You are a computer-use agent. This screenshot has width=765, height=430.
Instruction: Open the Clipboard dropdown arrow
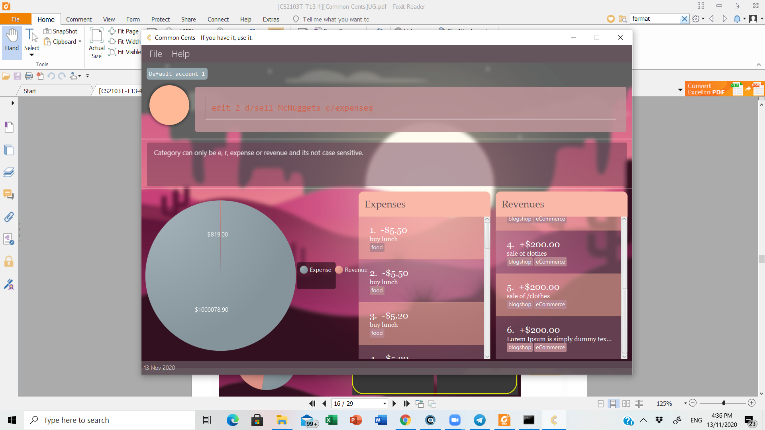[80, 41]
